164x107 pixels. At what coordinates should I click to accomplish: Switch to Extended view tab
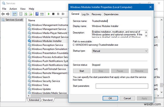tap(34, 100)
